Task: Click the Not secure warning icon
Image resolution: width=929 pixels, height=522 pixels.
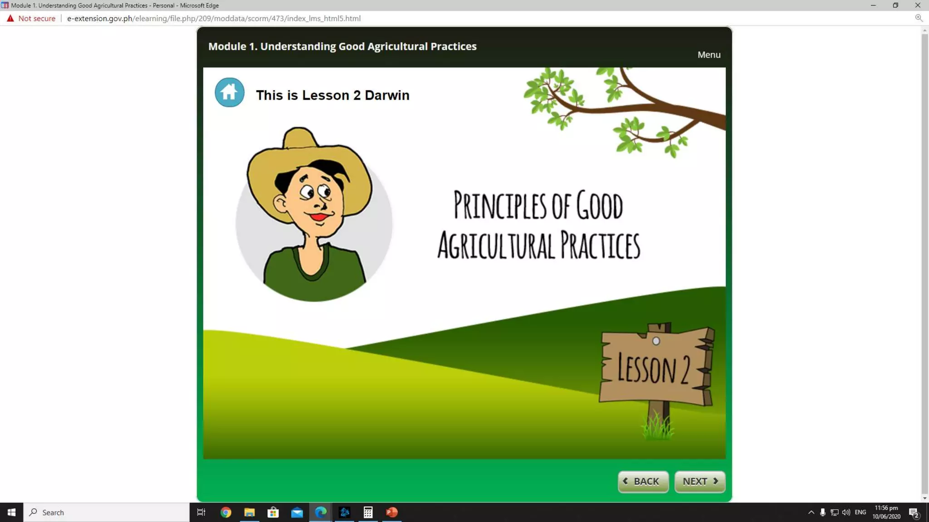Action: click(10, 19)
